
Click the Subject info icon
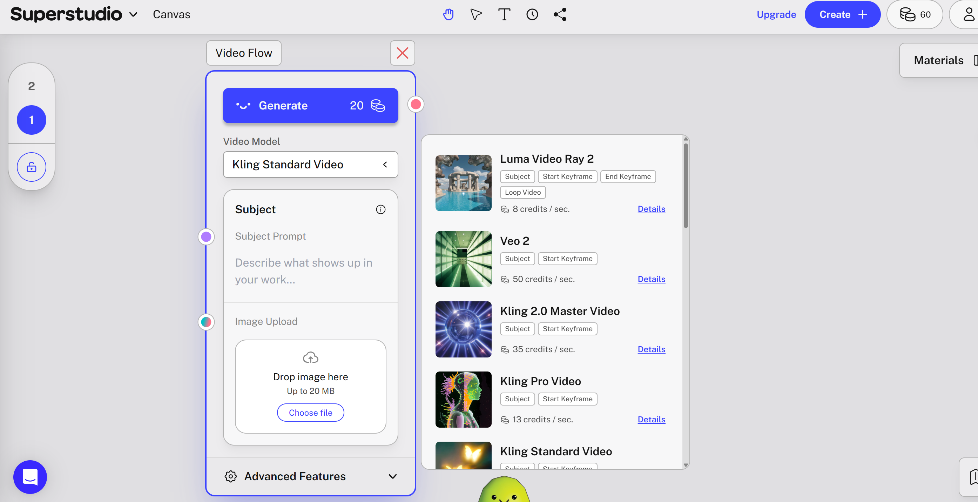coord(380,209)
